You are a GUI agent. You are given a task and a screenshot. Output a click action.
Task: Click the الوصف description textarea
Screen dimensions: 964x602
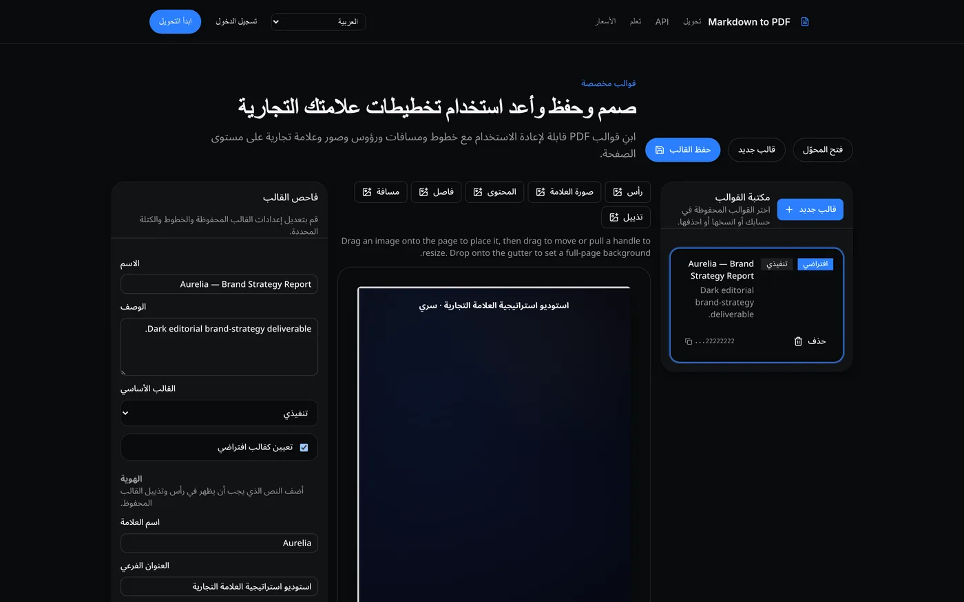(x=219, y=347)
